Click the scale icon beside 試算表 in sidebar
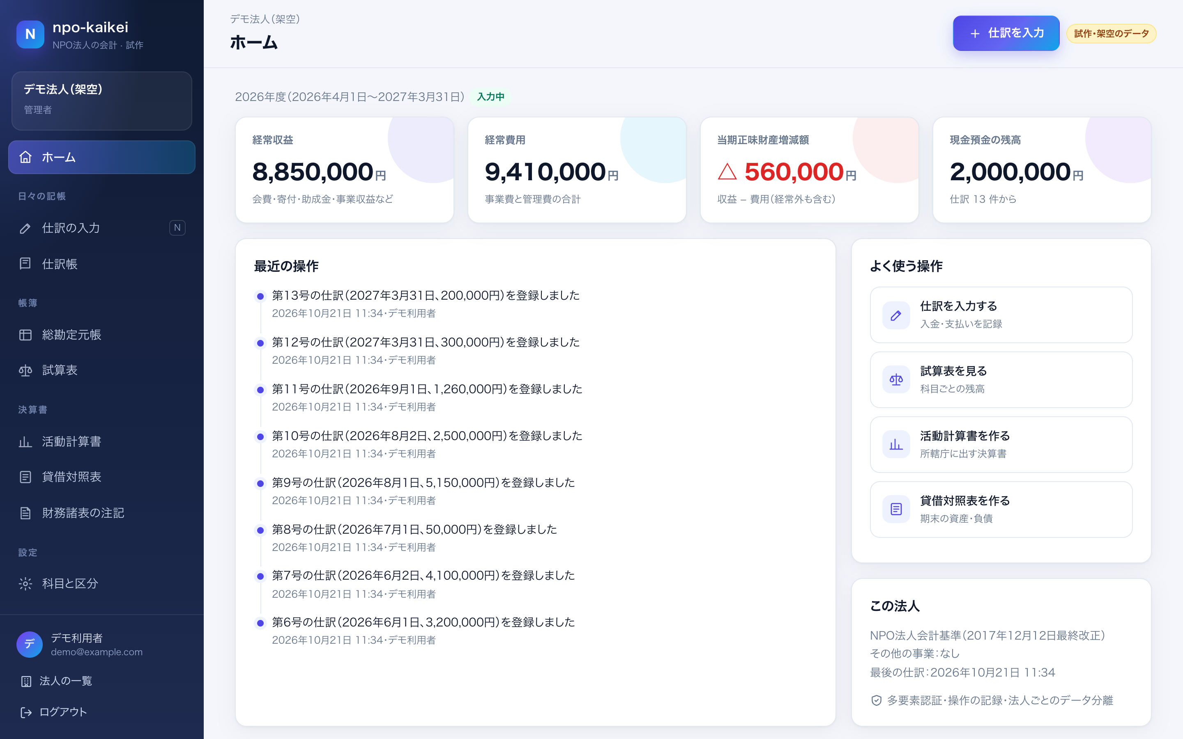The width and height of the screenshot is (1183, 739). click(25, 370)
